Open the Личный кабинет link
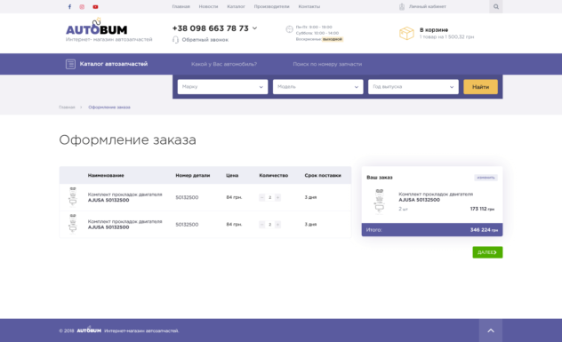This screenshot has height=342, width=562. coord(428,6)
